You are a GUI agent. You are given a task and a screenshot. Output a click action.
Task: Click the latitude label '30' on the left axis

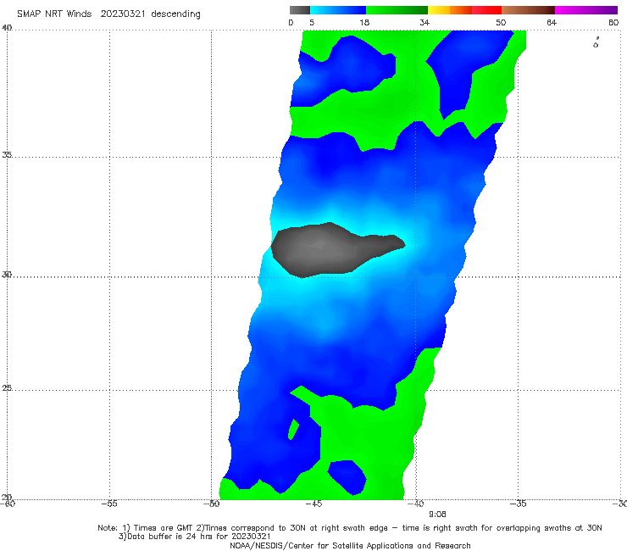tap(7, 275)
